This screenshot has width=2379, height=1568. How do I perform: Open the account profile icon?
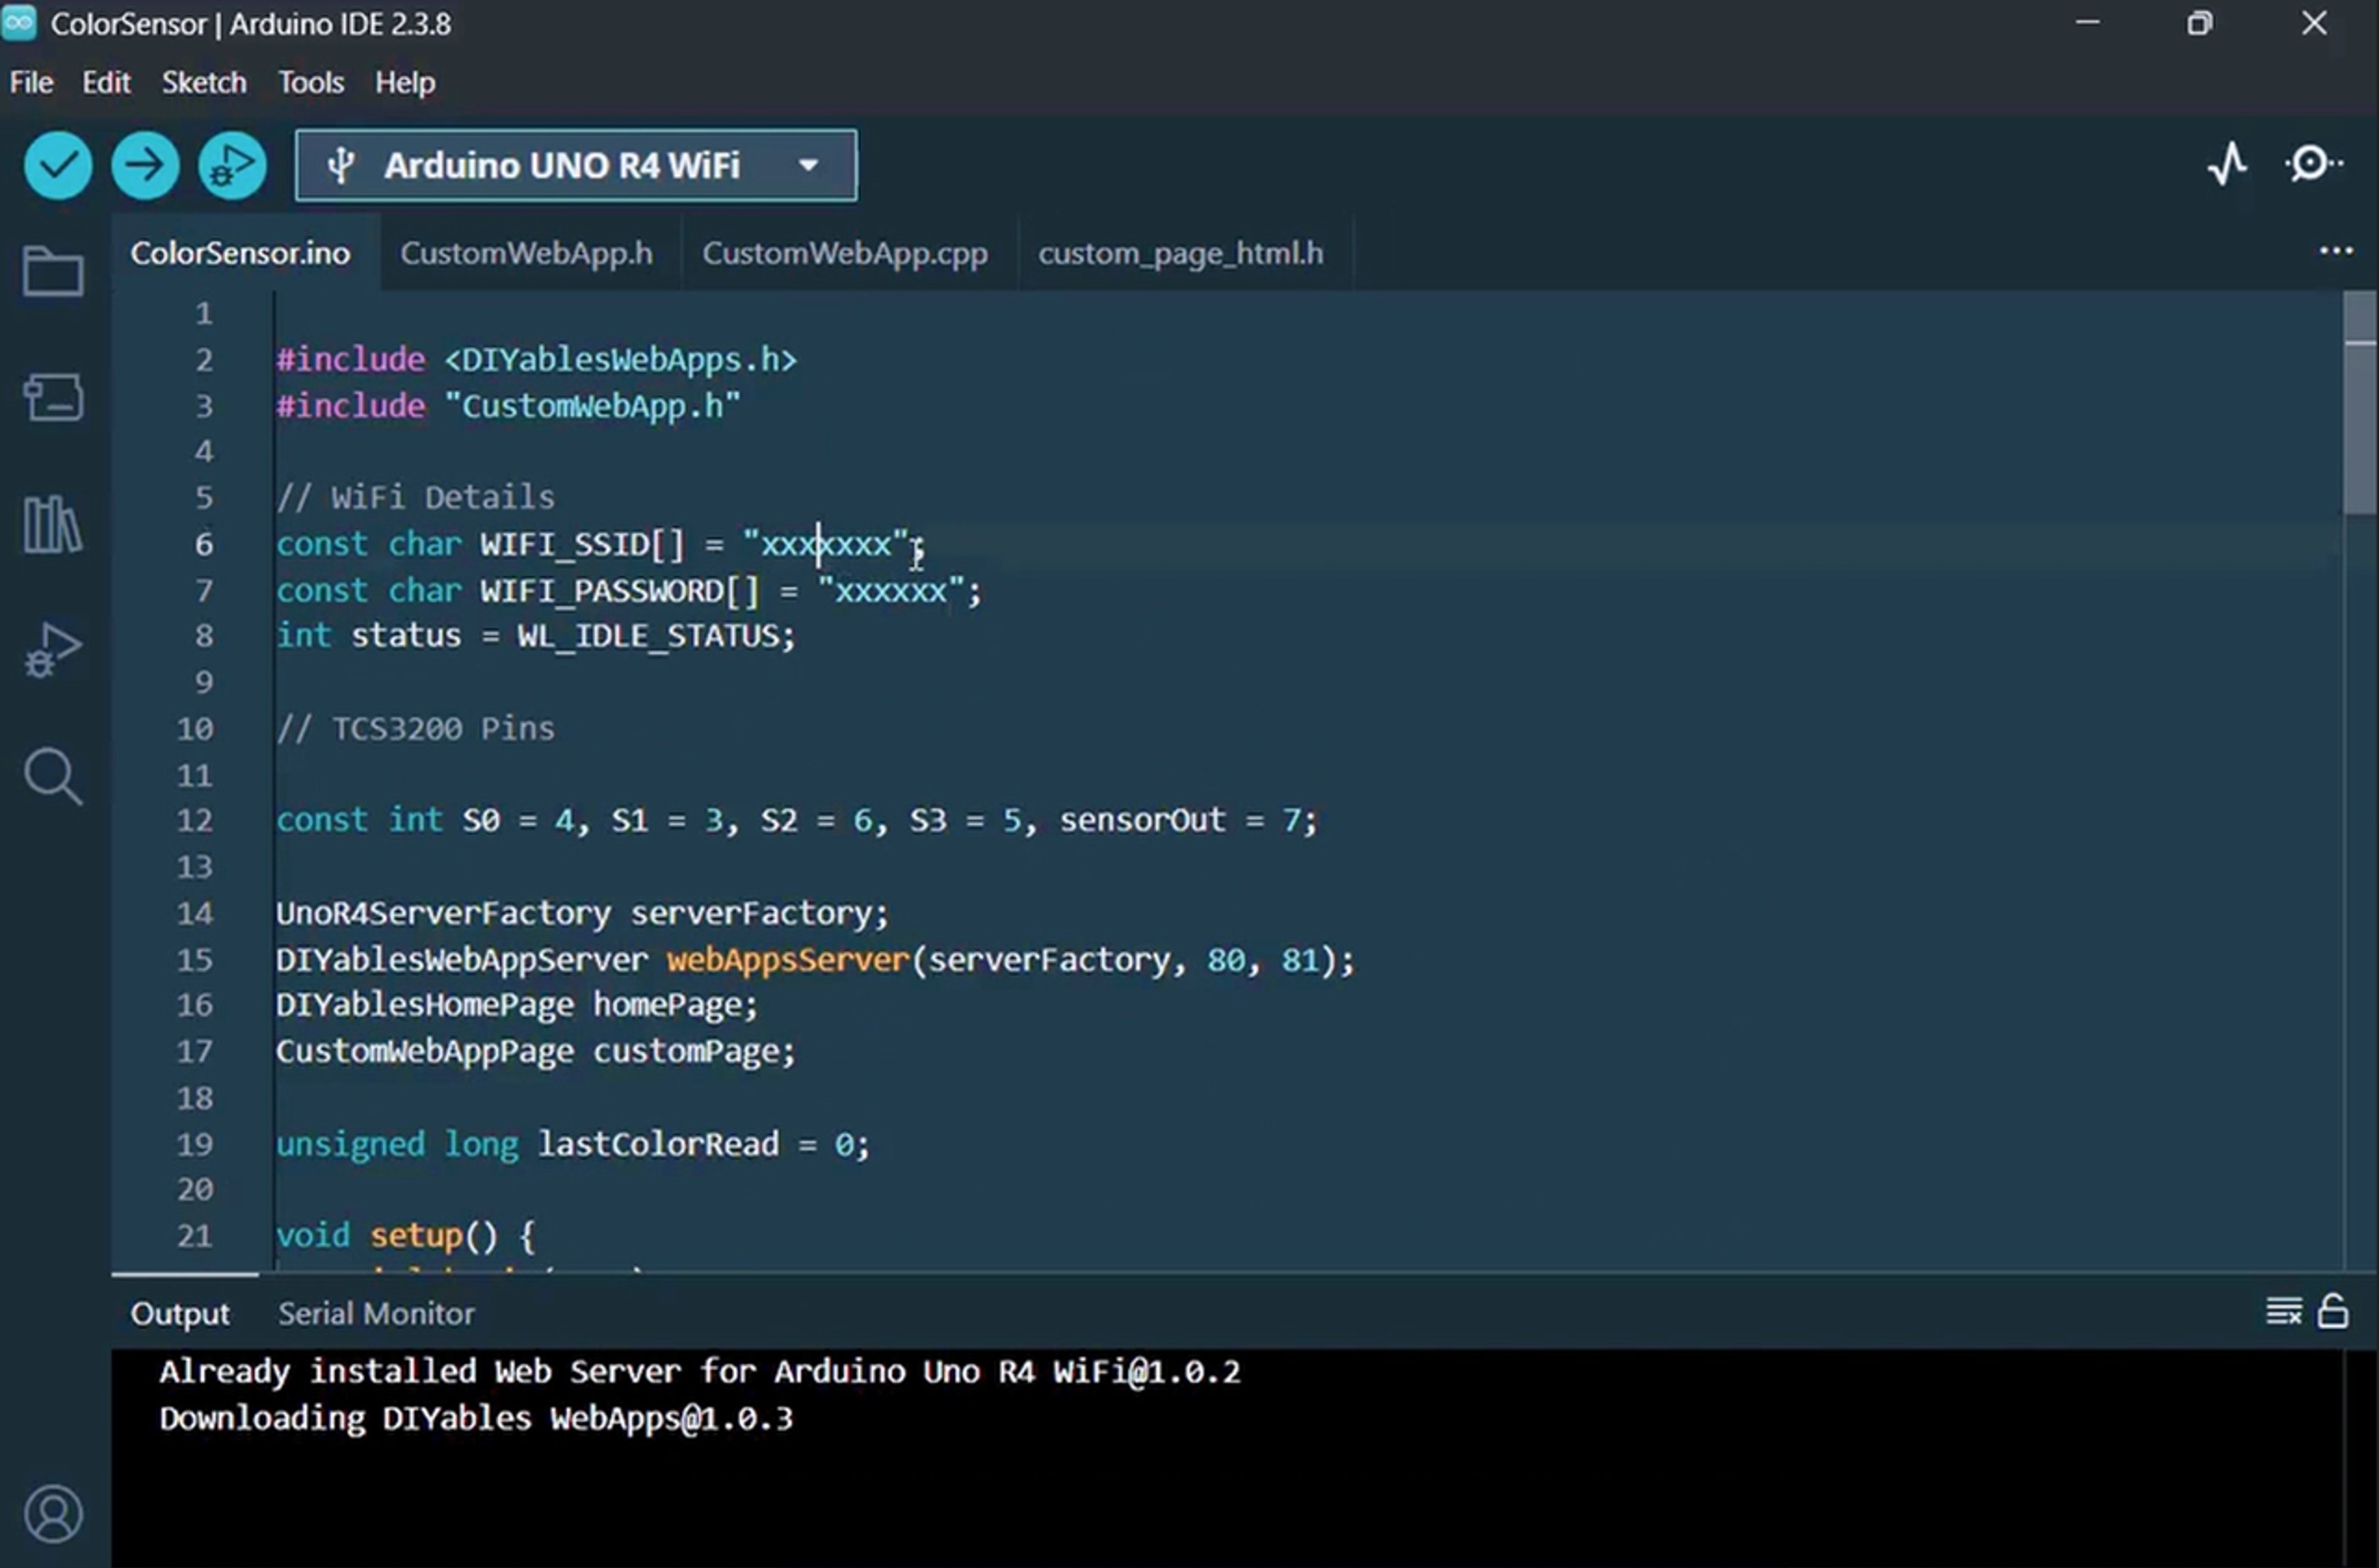[x=55, y=1514]
